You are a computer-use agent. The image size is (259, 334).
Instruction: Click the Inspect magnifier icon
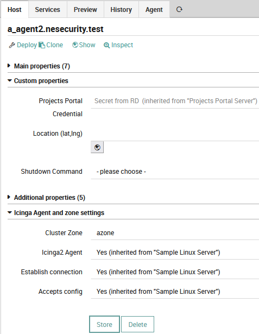click(106, 45)
